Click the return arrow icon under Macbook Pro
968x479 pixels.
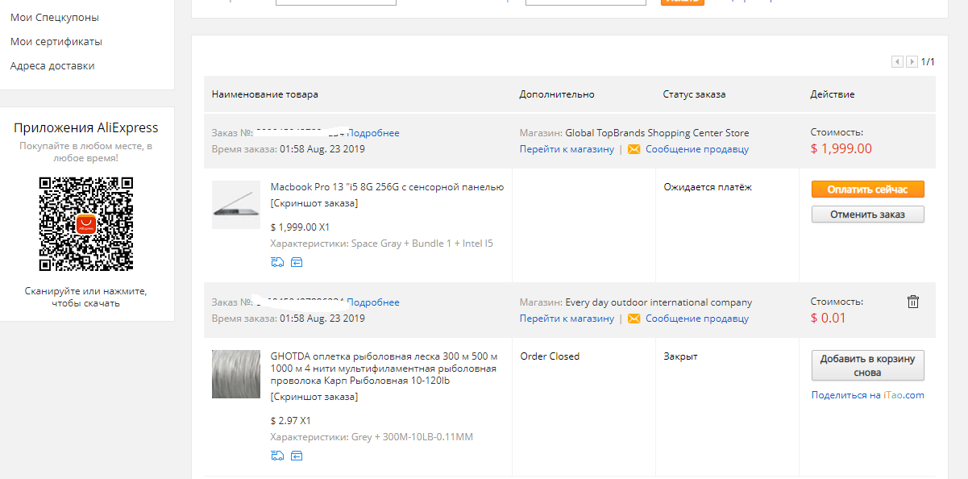(297, 262)
